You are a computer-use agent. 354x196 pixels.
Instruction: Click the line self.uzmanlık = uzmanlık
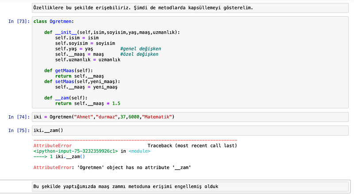click(88, 60)
